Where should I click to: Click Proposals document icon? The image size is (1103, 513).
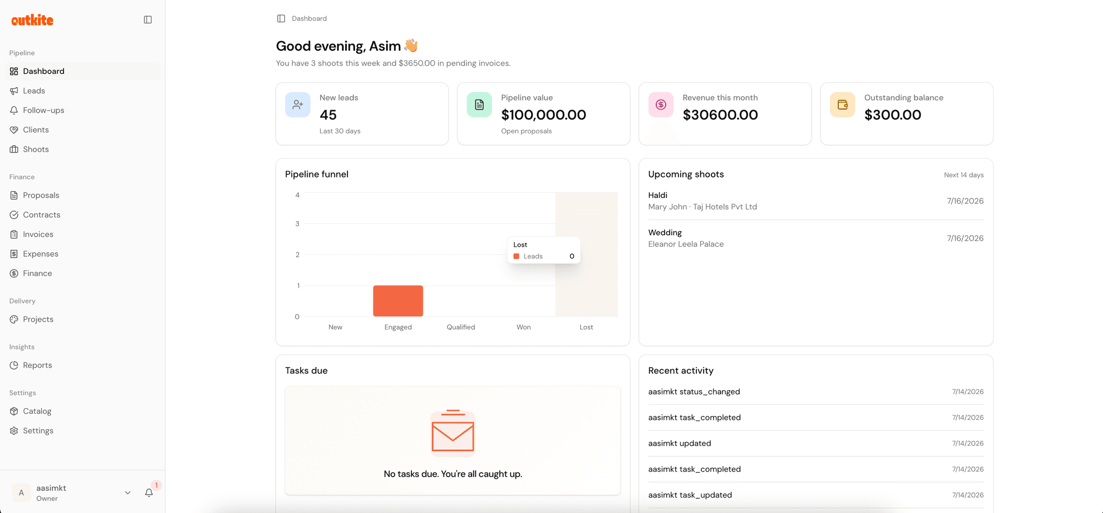pyautogui.click(x=14, y=195)
